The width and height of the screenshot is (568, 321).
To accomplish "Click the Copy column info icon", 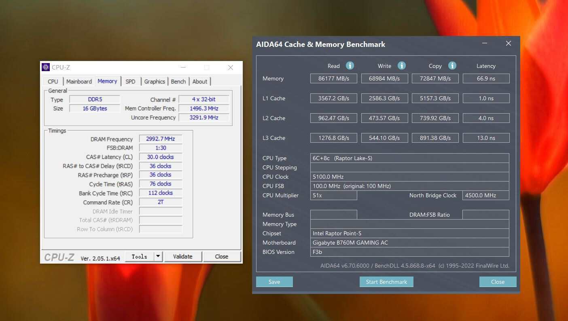I will [452, 65].
